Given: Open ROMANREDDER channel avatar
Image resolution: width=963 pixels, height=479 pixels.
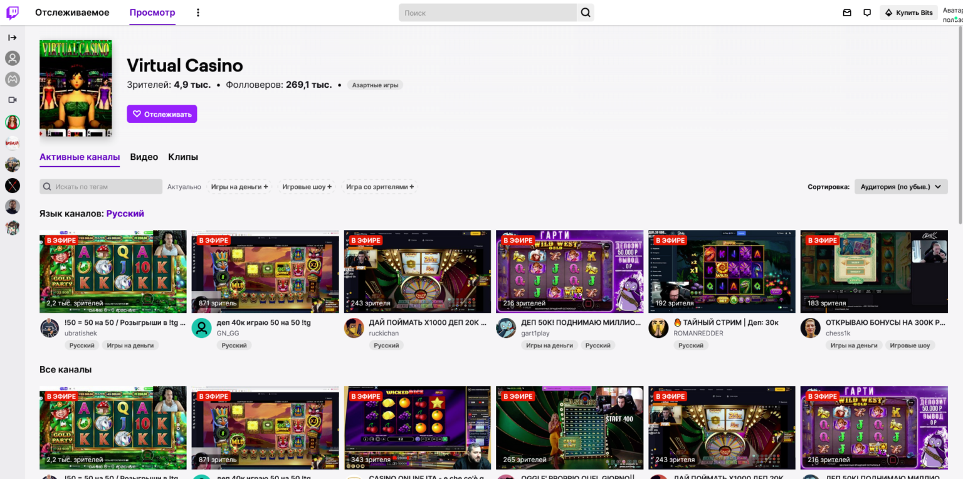Looking at the screenshot, I should (658, 328).
